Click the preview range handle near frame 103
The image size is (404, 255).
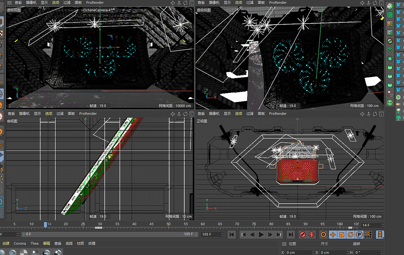pos(350,228)
